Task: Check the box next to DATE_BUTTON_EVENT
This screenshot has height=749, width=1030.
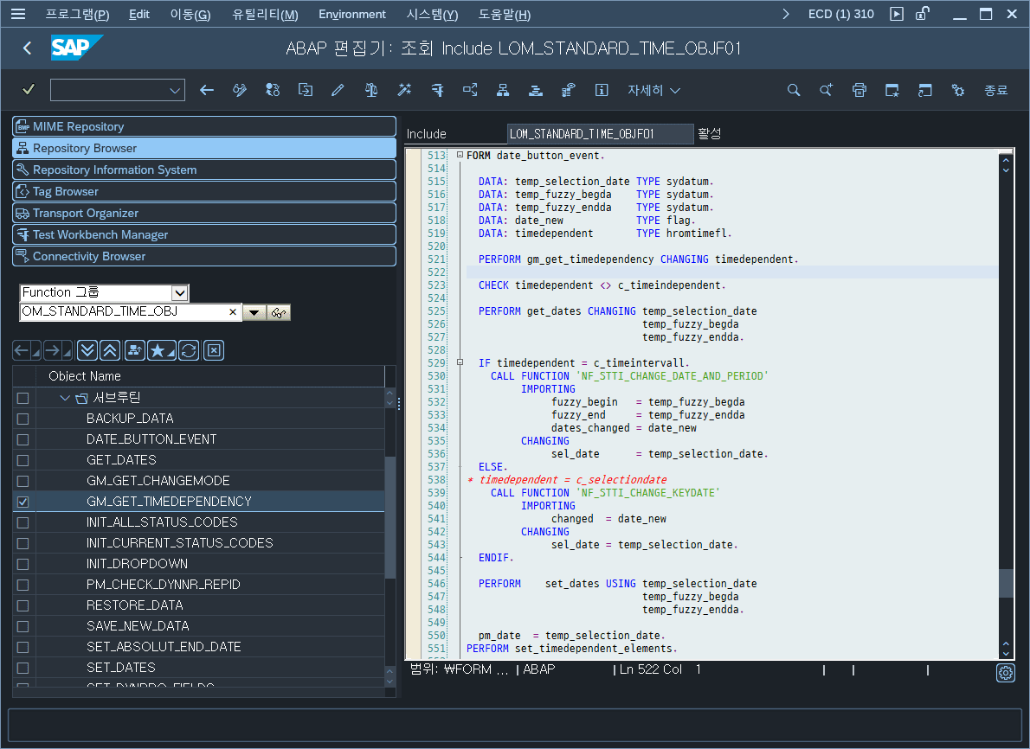Action: click(x=23, y=439)
